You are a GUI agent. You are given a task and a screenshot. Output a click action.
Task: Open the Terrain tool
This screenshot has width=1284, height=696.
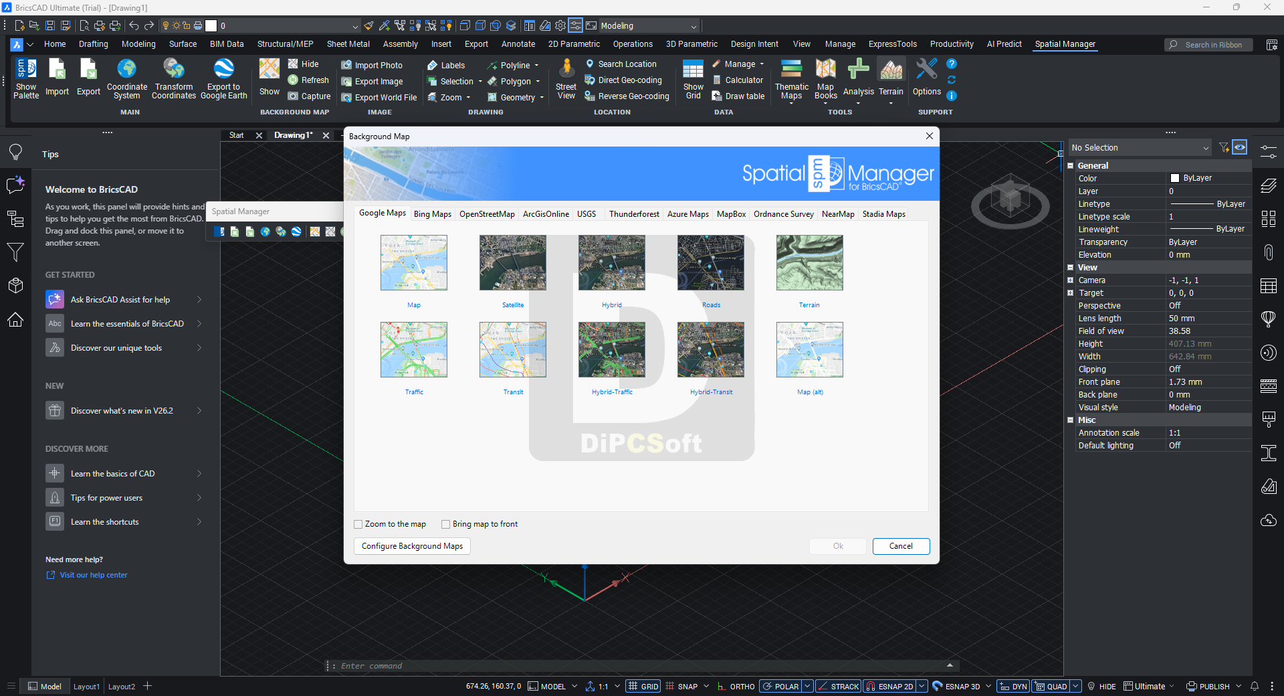tap(891, 80)
